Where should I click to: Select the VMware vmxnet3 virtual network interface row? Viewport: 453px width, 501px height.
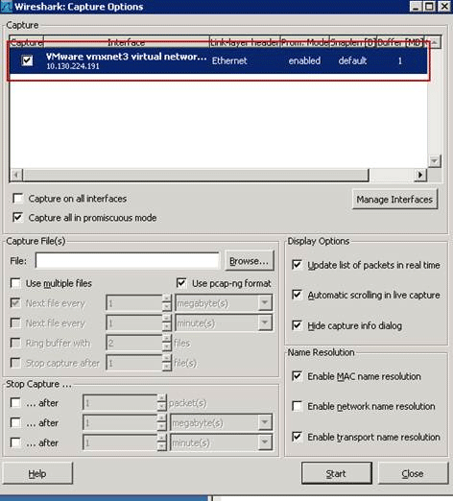pyautogui.click(x=218, y=60)
